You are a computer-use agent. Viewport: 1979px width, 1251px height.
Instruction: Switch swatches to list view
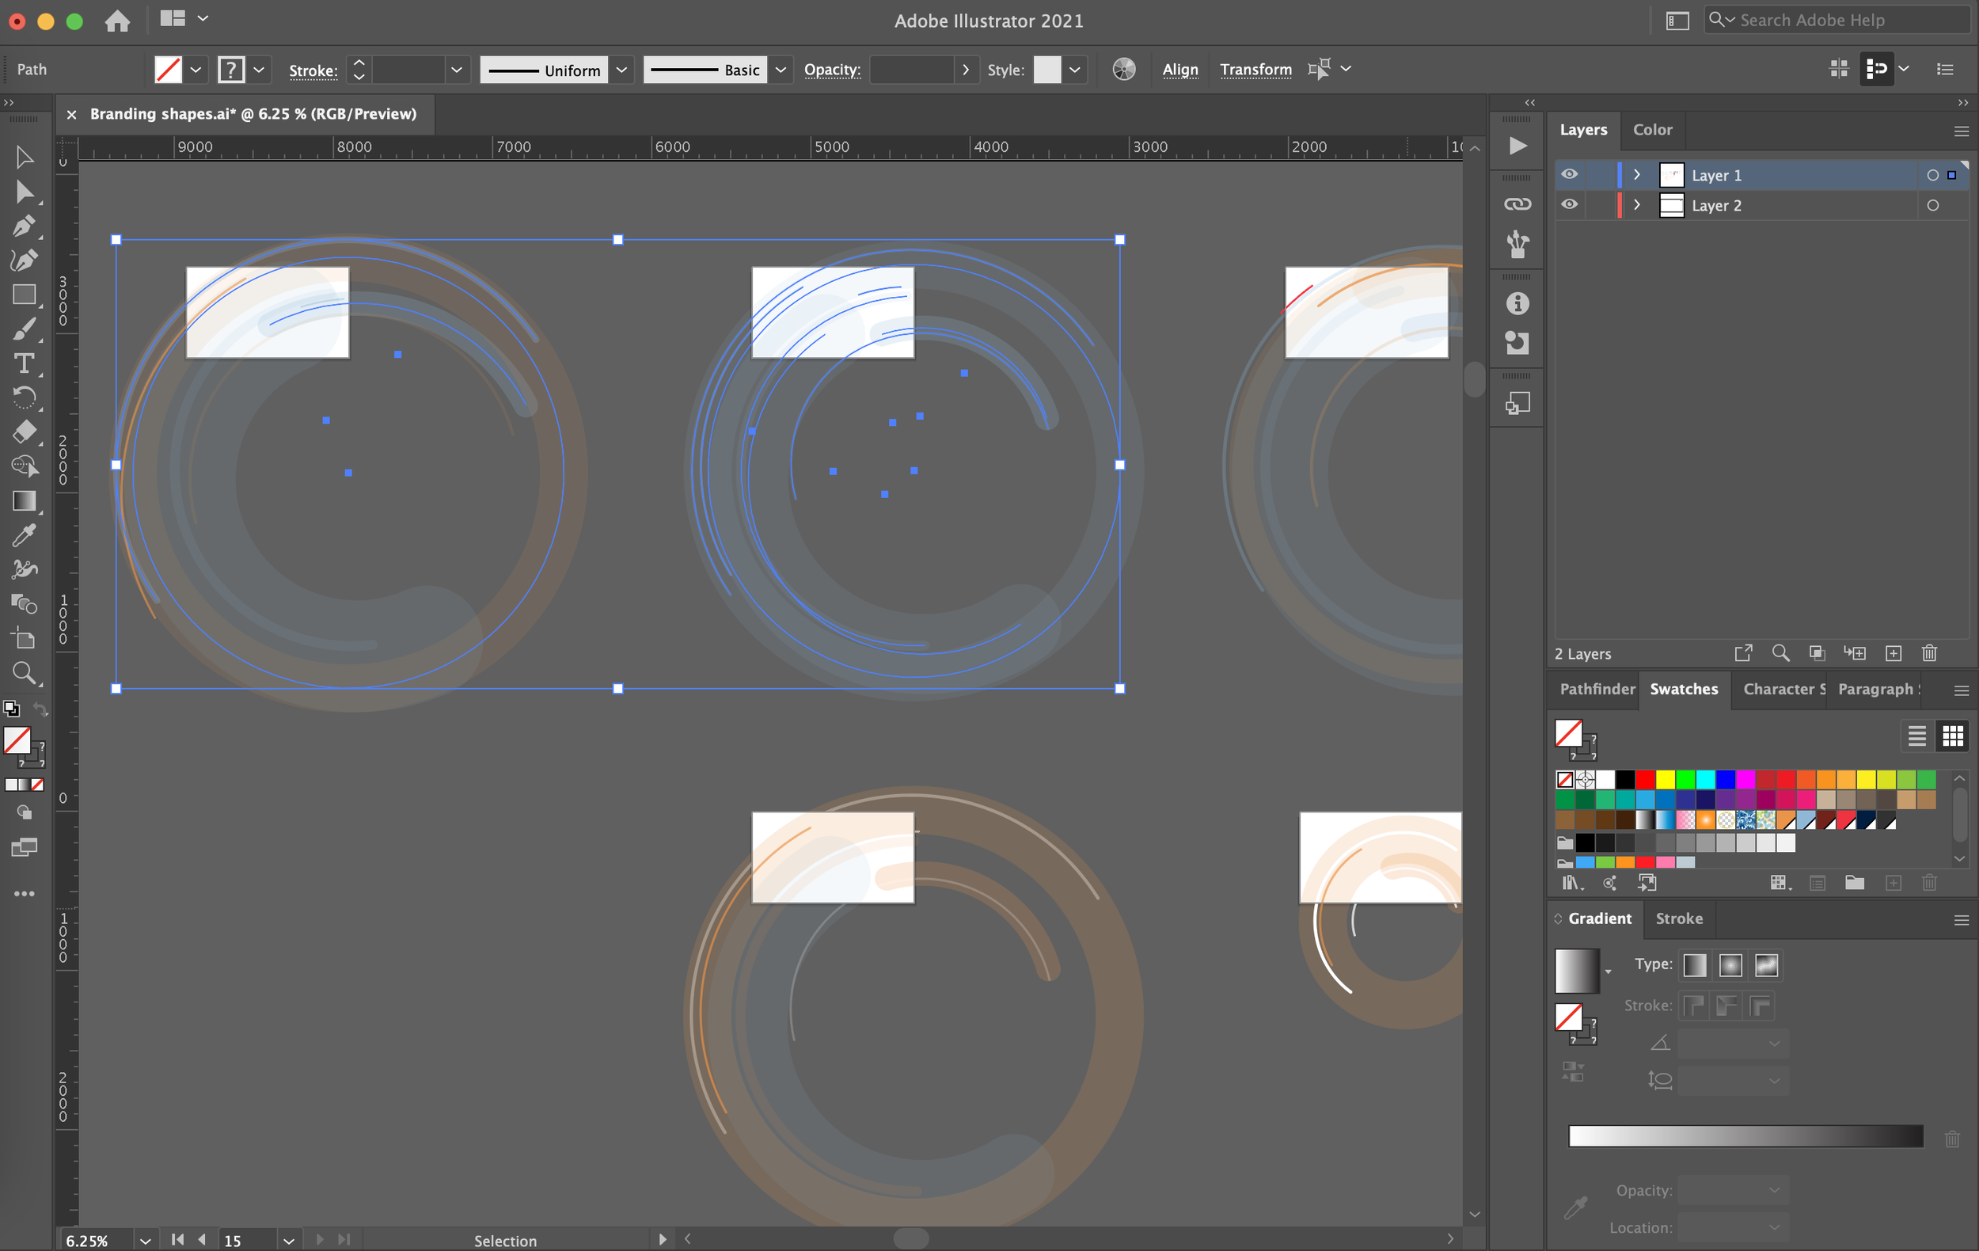point(1916,736)
